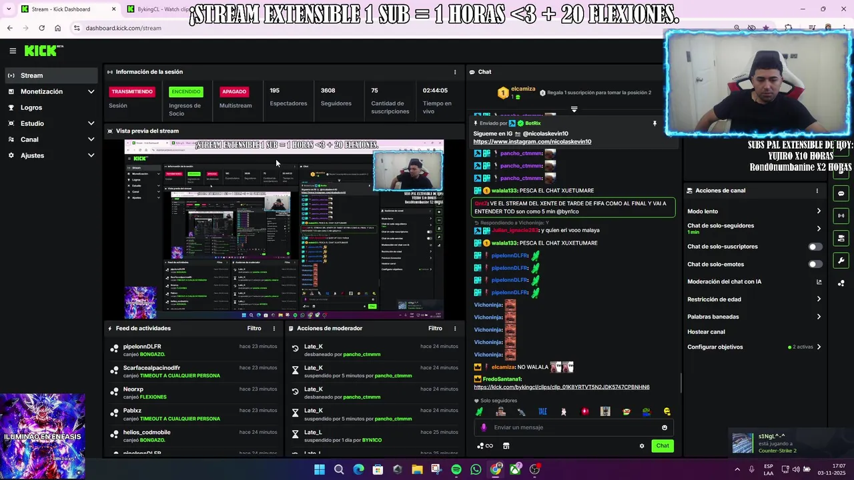Viewport: 854px width, 480px height.
Task: Open the shop icon below chat input
Action: [x=506, y=446]
